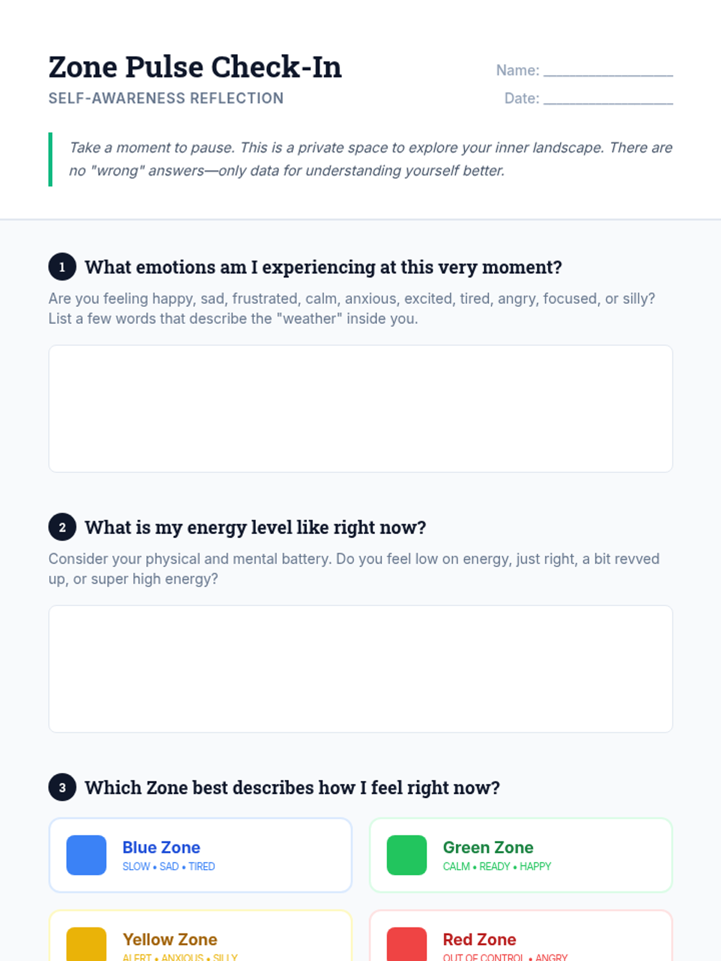Click the blue zone color square
The height and width of the screenshot is (961, 721).
(87, 855)
